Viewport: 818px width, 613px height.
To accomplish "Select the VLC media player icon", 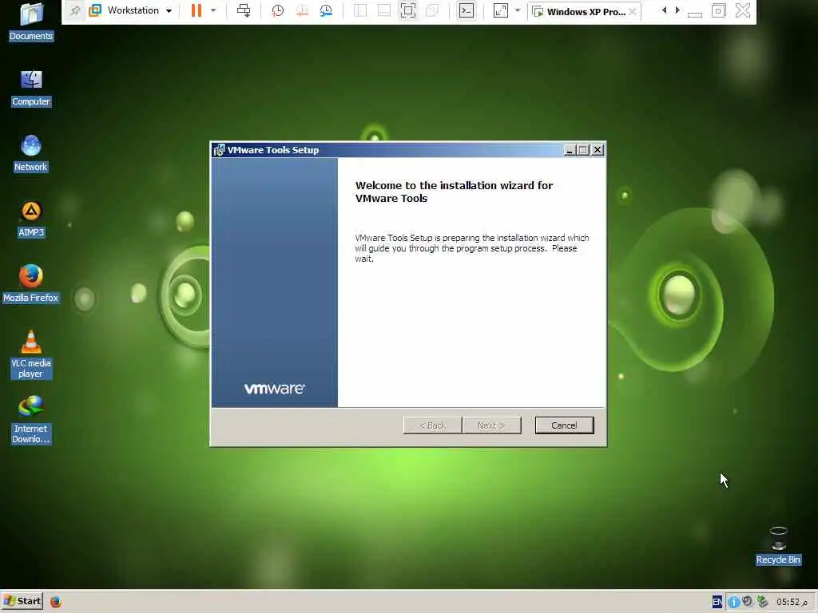I will 31,354.
